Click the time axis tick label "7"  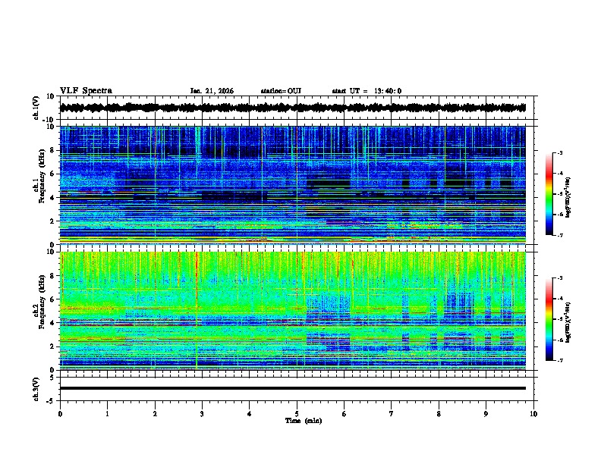392,414
